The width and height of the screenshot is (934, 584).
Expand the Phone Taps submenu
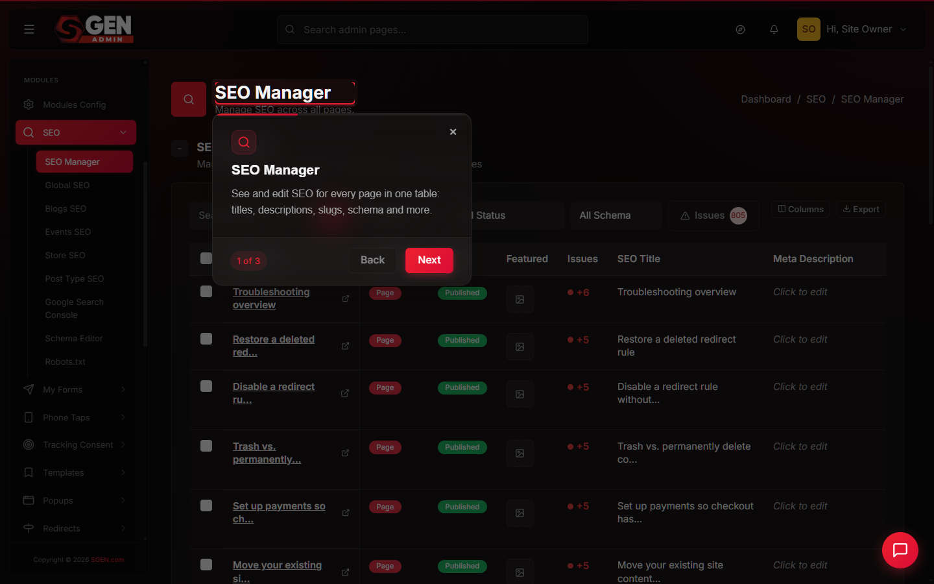pyautogui.click(x=123, y=417)
